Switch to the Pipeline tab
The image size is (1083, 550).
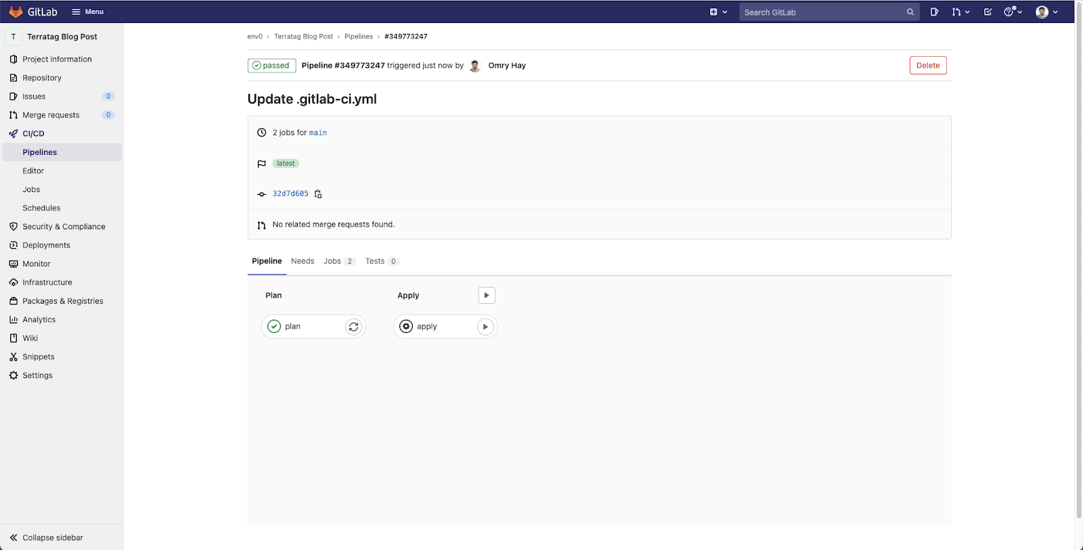click(267, 261)
